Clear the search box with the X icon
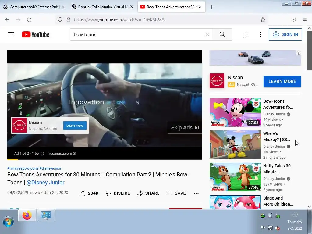This screenshot has height=234, width=312. [207, 34]
